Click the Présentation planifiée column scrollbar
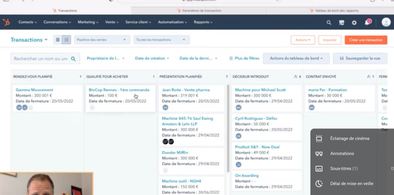 (x=228, y=127)
